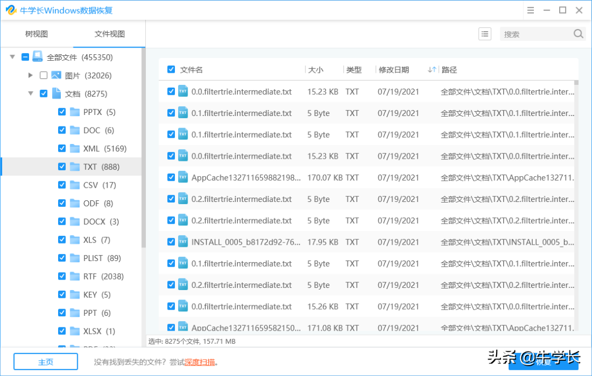The width and height of the screenshot is (592, 376).
Task: Click the XML folder icon
Action: (75, 148)
